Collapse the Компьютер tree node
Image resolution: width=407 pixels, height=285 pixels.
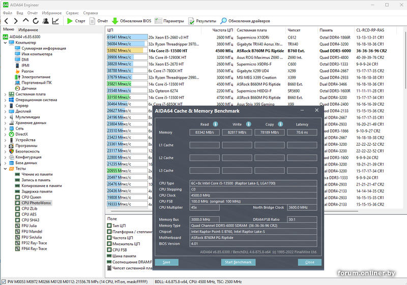[5, 43]
